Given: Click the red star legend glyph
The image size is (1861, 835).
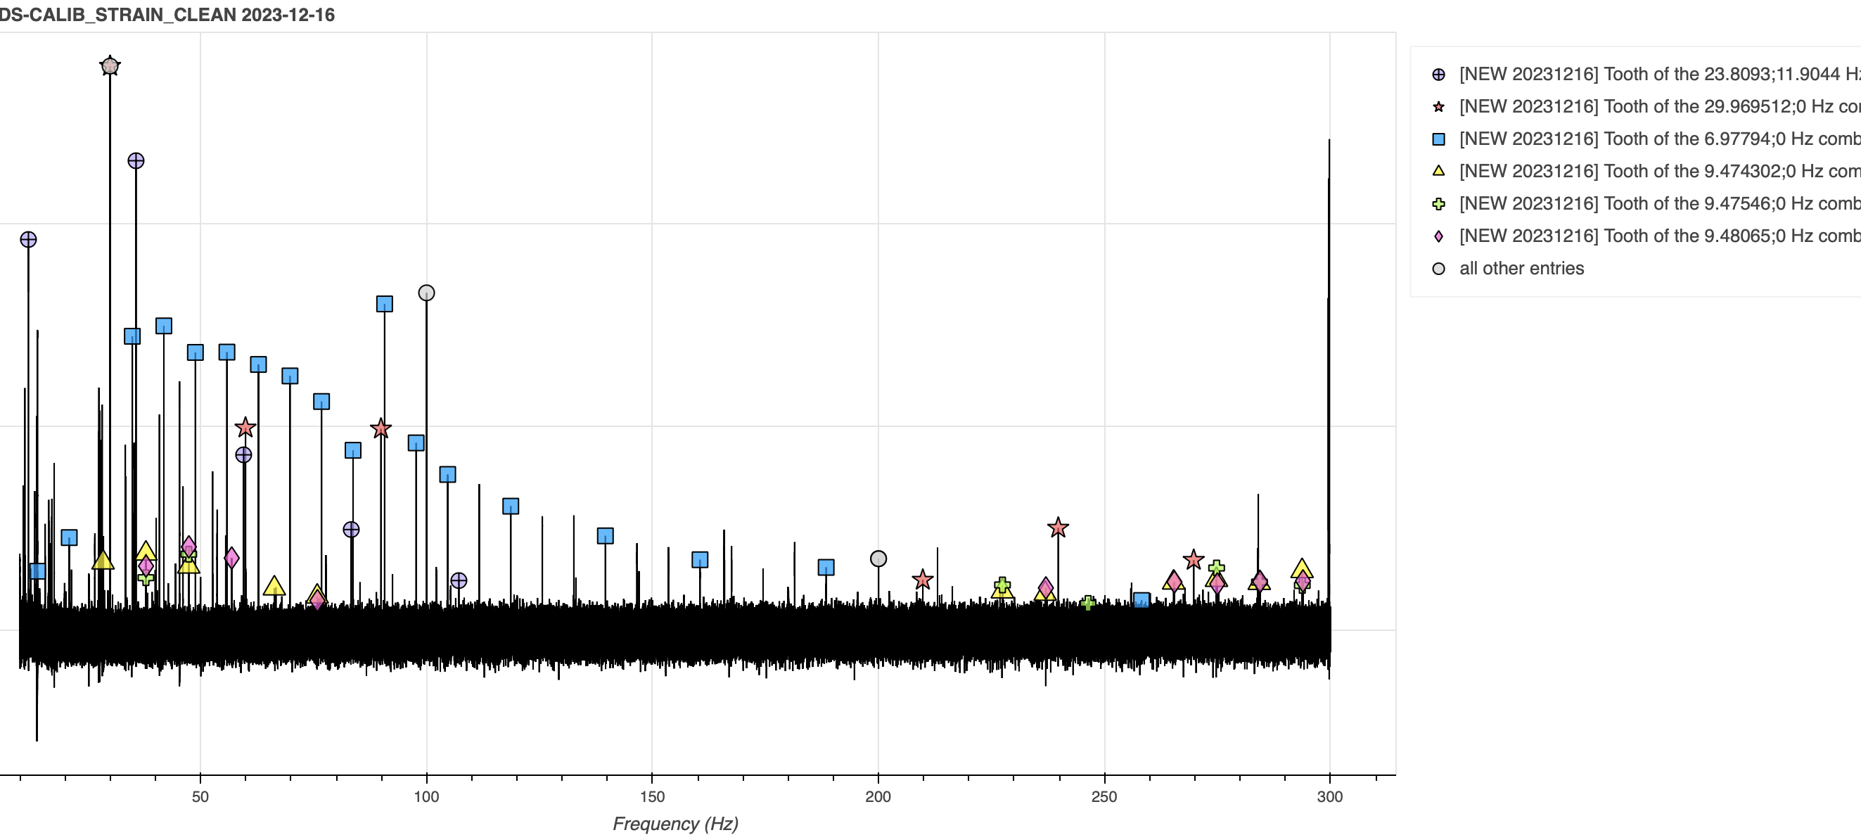Looking at the screenshot, I should [1438, 107].
